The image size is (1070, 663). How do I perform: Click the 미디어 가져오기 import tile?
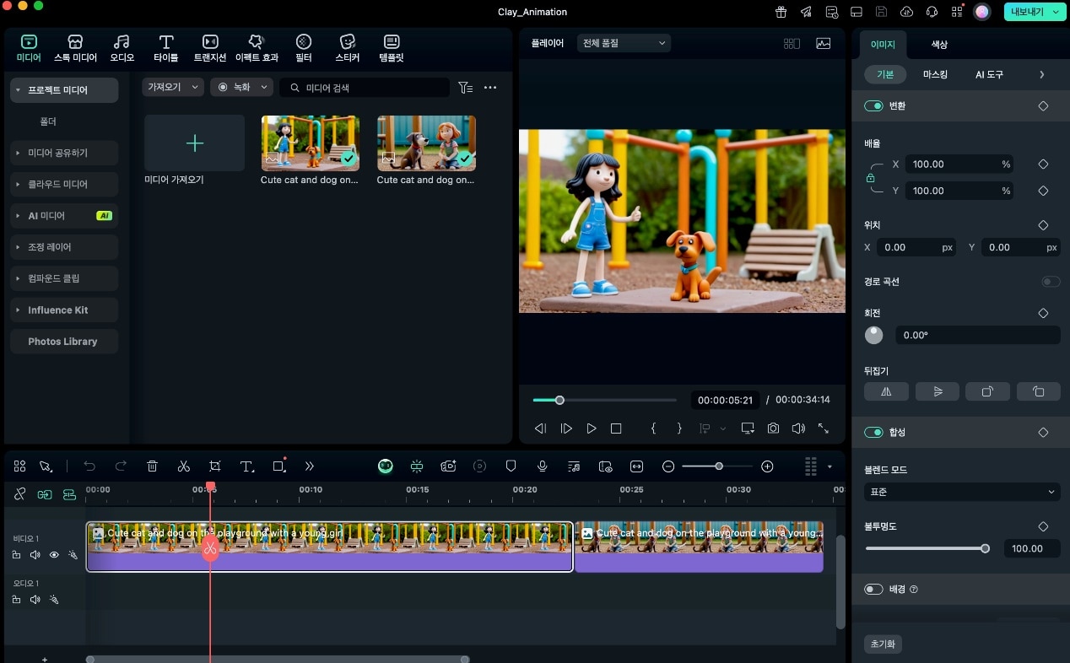(x=194, y=143)
